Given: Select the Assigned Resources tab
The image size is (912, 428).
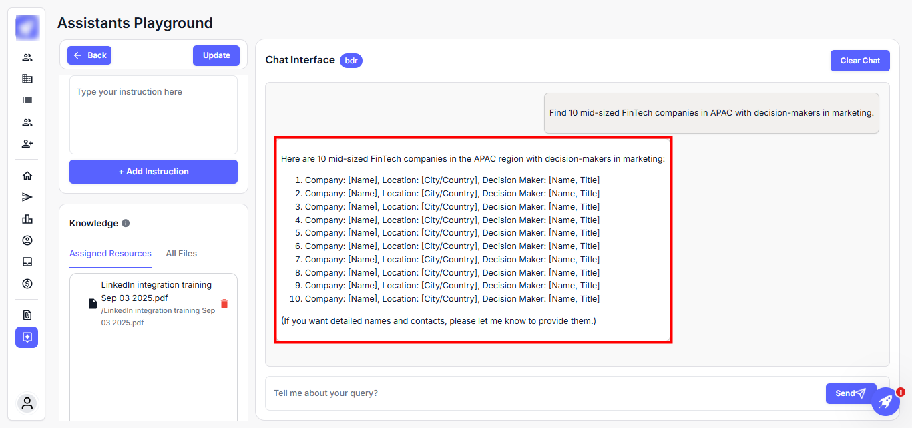Looking at the screenshot, I should pos(110,254).
